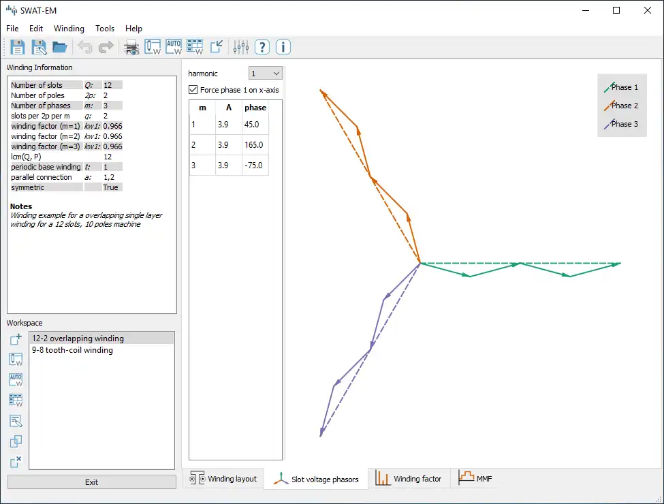This screenshot has height=504, width=664.
Task: Click the Redo arrow in toolbar
Action: point(106,47)
